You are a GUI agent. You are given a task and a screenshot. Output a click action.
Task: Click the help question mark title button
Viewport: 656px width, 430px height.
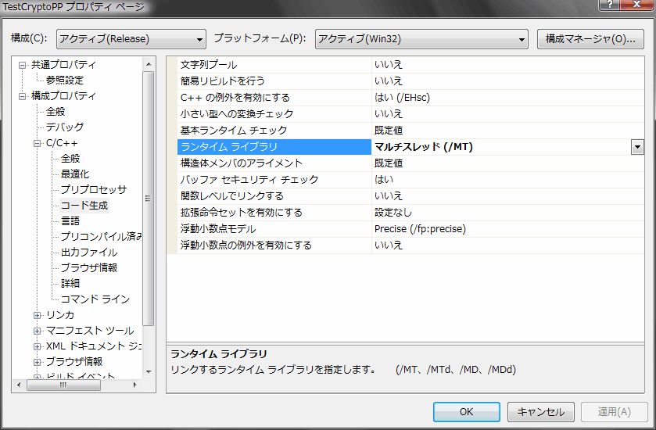click(610, 5)
